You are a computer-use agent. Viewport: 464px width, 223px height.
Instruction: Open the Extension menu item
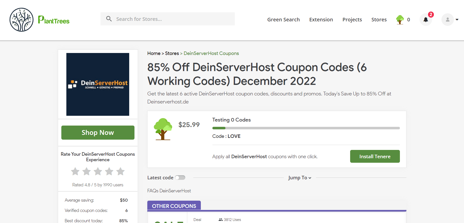[x=321, y=20]
